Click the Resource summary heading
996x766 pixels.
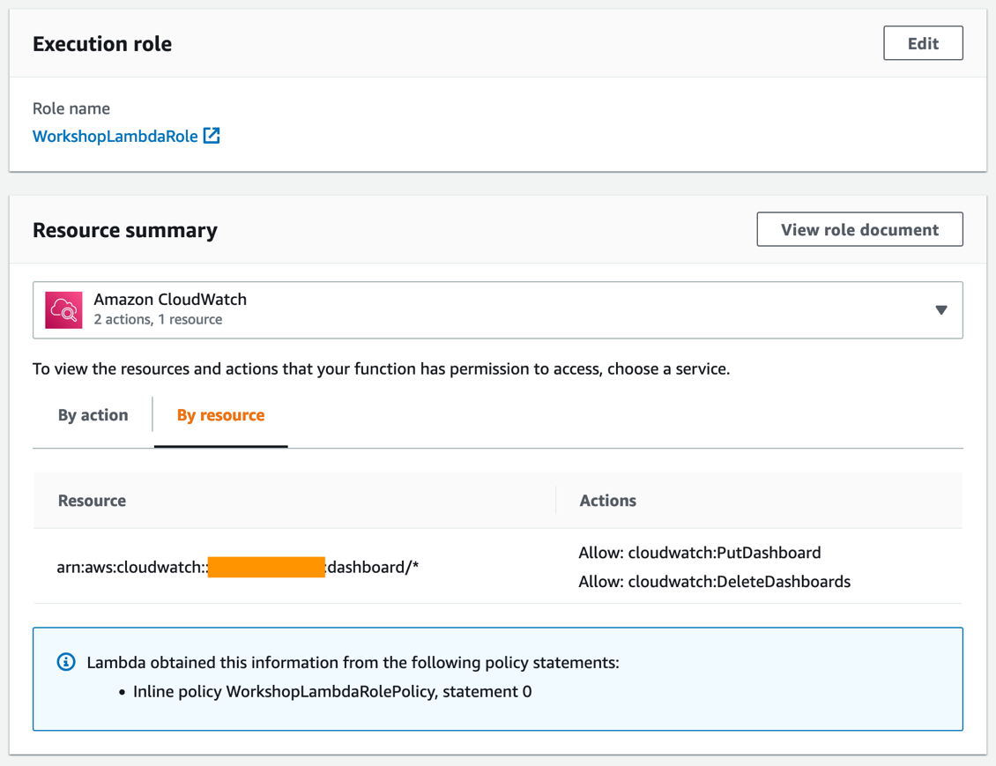(x=125, y=229)
